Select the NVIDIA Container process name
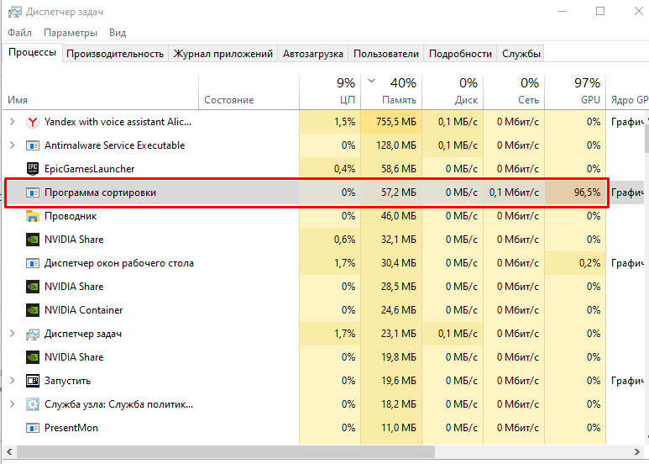 84,310
